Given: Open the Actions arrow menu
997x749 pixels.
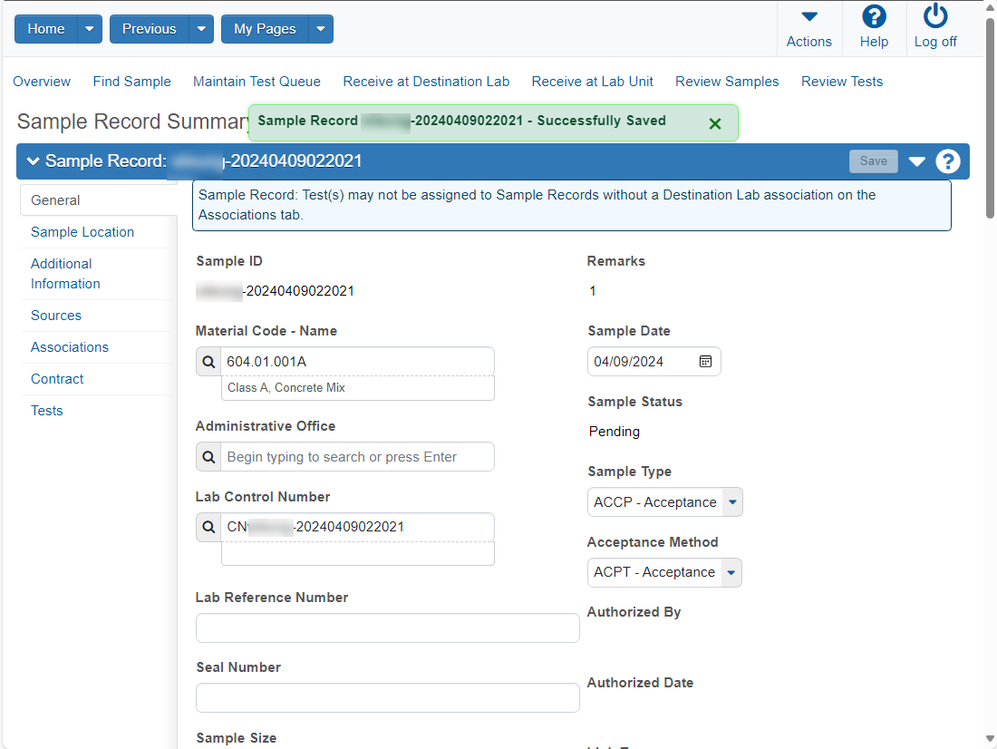Looking at the screenshot, I should 808,16.
